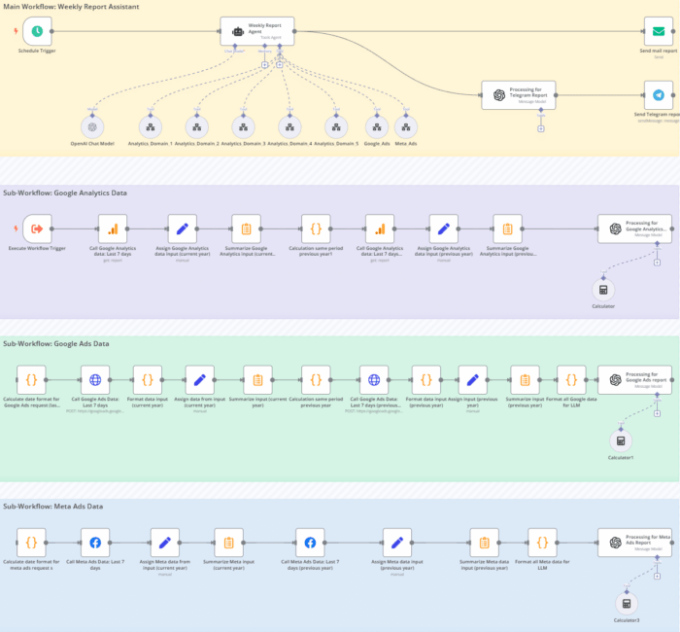This screenshot has height=632, width=680.
Task: Open Assign input (previous year) edit node
Action: [x=473, y=380]
